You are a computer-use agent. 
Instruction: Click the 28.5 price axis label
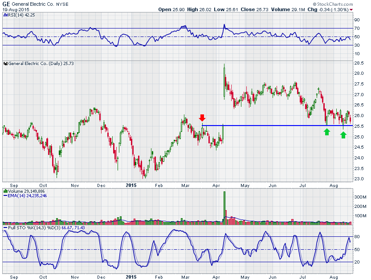coord(359,63)
